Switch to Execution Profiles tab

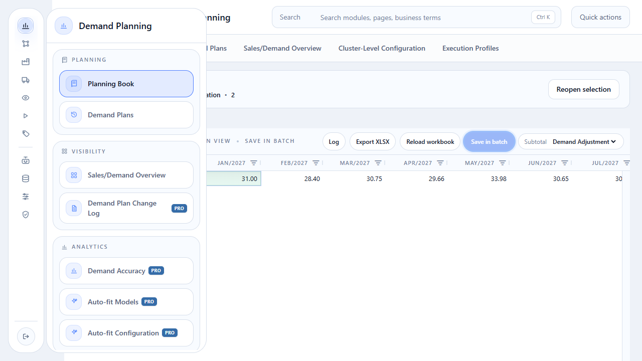pos(470,48)
